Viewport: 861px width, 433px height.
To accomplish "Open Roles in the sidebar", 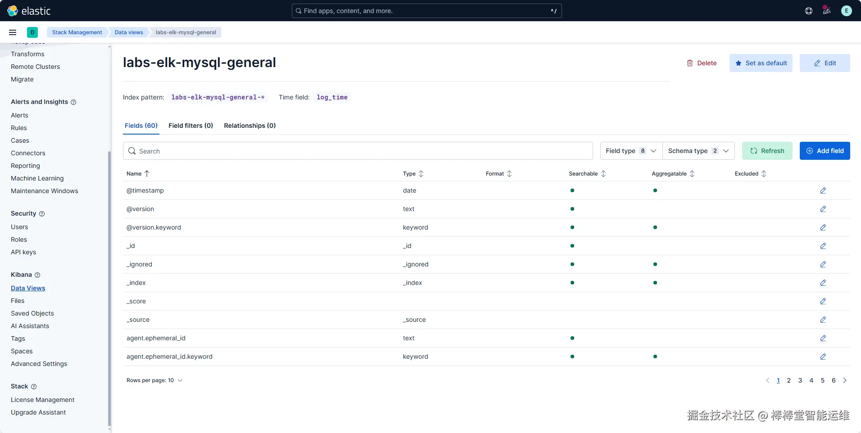I will pos(19,239).
